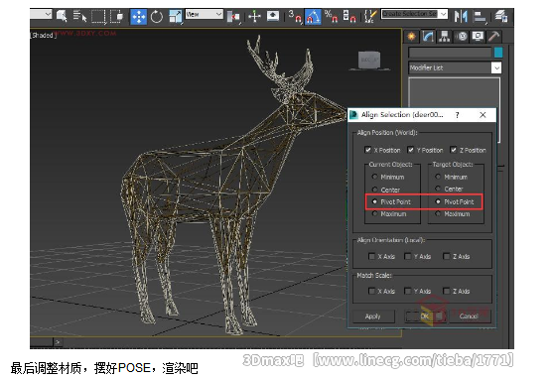Select the Move tool in toolbar
Image resolution: width=553 pixels, height=379 pixels.
pos(138,17)
